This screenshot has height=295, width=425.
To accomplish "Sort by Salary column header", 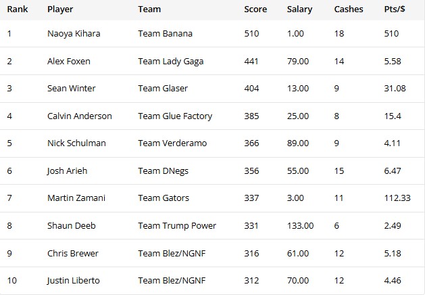I will coord(299,9).
